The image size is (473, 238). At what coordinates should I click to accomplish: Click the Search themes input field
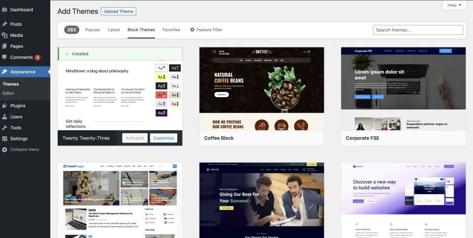click(418, 30)
